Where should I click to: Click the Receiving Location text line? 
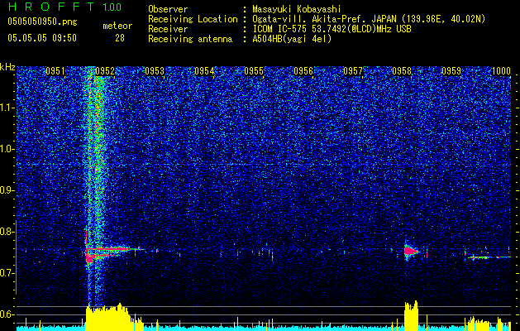[x=317, y=19]
